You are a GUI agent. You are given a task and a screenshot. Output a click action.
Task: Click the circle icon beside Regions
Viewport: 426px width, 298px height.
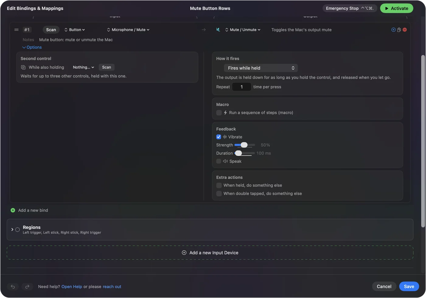[18, 230]
